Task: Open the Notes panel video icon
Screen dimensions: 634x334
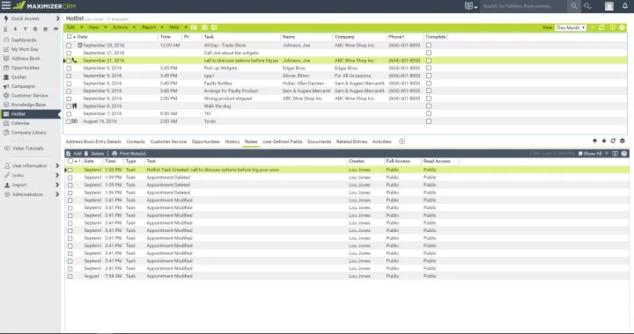Action: 615,153
